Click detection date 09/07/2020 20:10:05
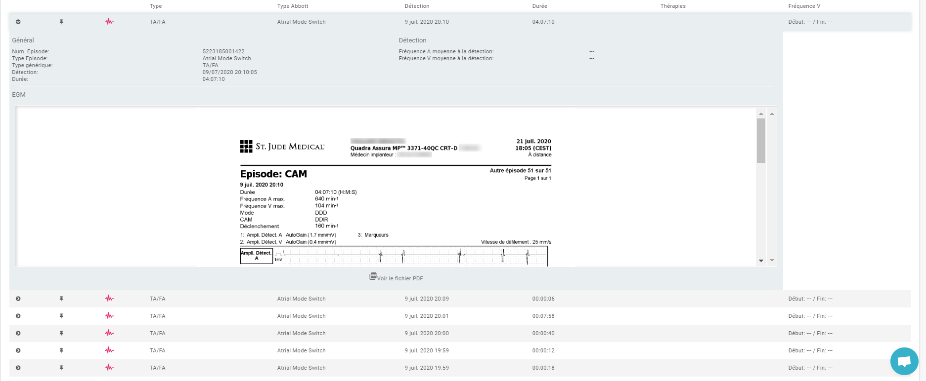Viewport: 926px width, 381px height. (230, 72)
